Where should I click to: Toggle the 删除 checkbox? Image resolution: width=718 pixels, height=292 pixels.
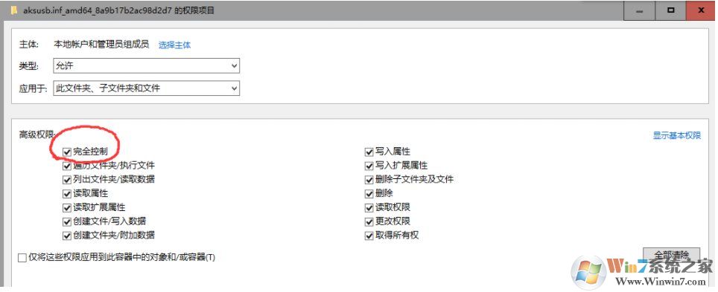(369, 194)
